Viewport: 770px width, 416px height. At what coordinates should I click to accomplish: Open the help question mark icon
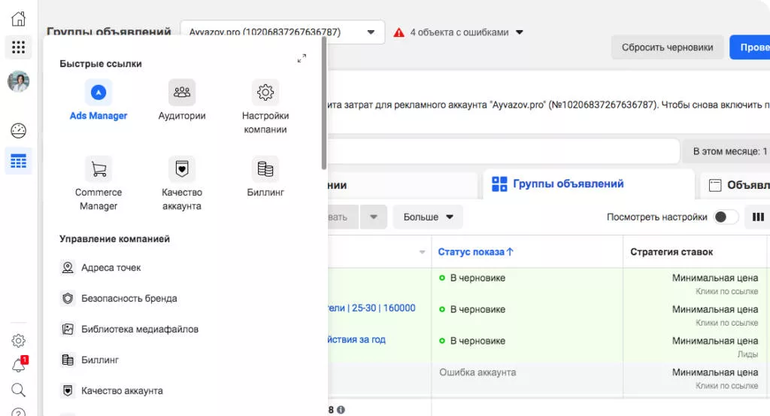pos(18,412)
